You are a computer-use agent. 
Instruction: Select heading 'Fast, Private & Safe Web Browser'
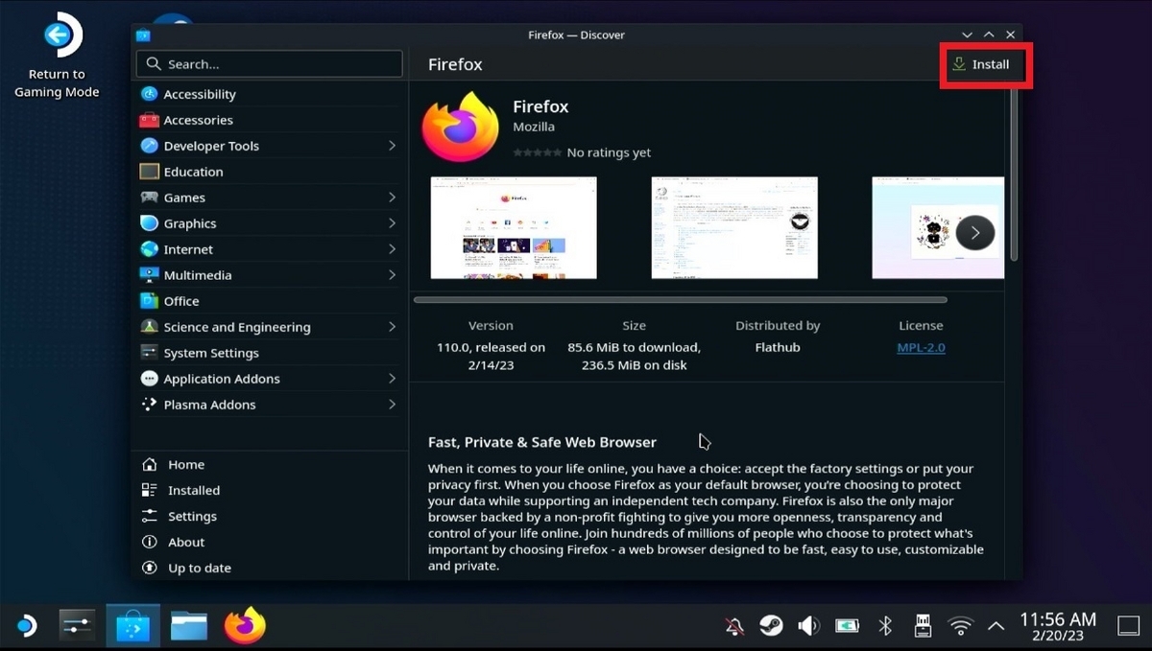coord(542,442)
